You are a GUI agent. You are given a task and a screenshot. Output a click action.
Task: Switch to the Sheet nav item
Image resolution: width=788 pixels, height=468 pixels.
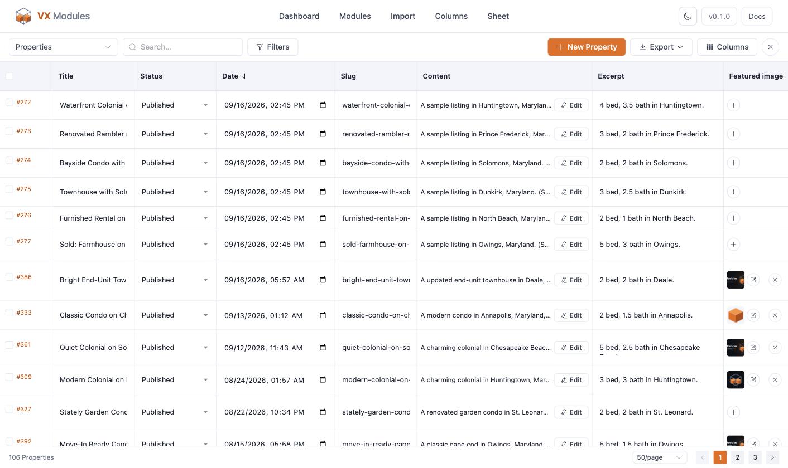click(x=498, y=16)
